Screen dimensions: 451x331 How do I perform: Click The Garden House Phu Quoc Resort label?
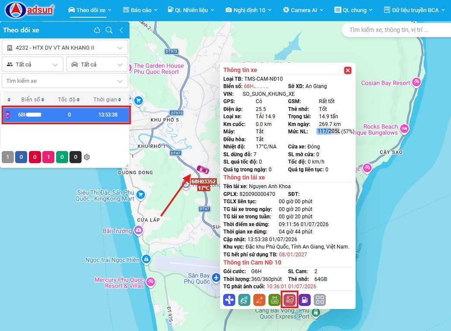[x=158, y=69]
